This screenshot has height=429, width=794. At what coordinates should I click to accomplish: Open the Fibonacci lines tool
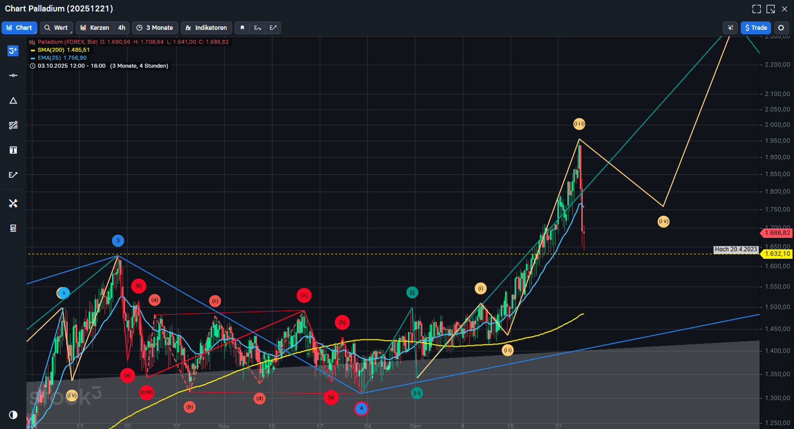tap(13, 125)
